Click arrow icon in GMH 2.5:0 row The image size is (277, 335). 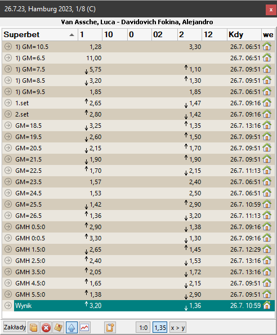coord(8,261)
